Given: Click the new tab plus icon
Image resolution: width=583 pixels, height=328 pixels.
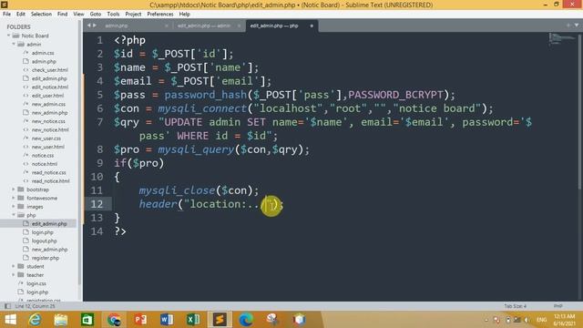Looking at the screenshot, I should tap(568, 26).
